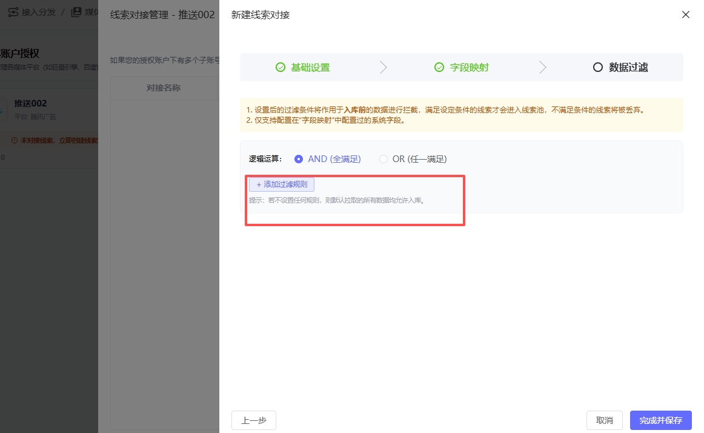
Task: Close the 新建线索对接 drawer with X
Action: tap(686, 15)
